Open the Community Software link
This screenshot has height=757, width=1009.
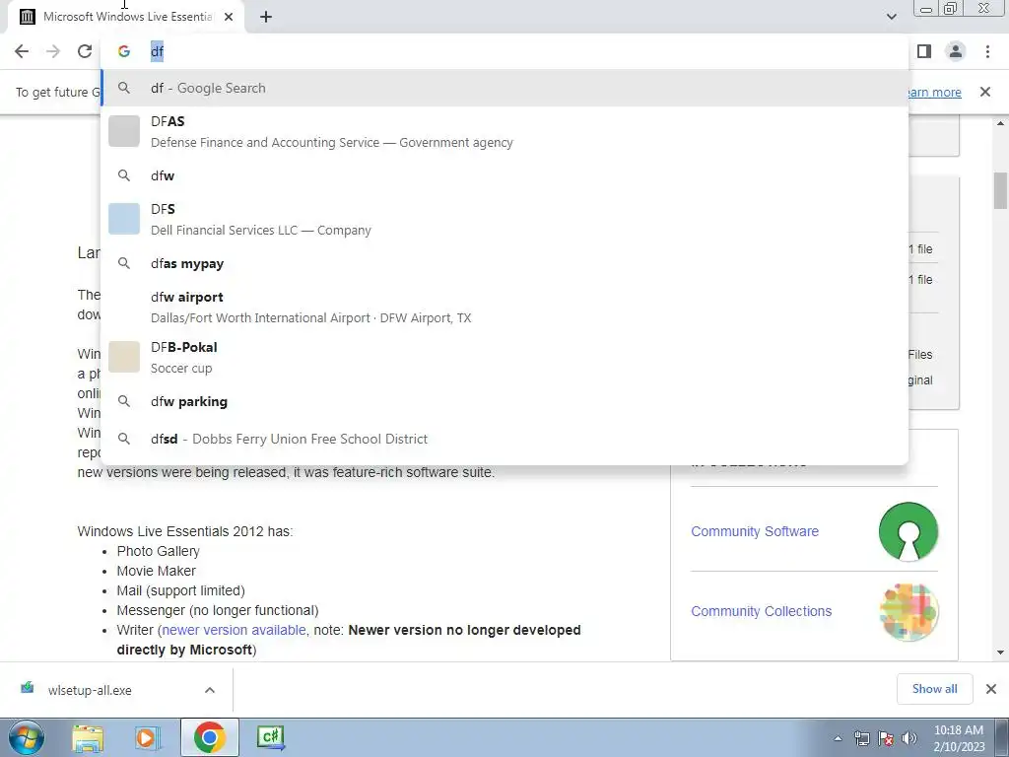(755, 531)
